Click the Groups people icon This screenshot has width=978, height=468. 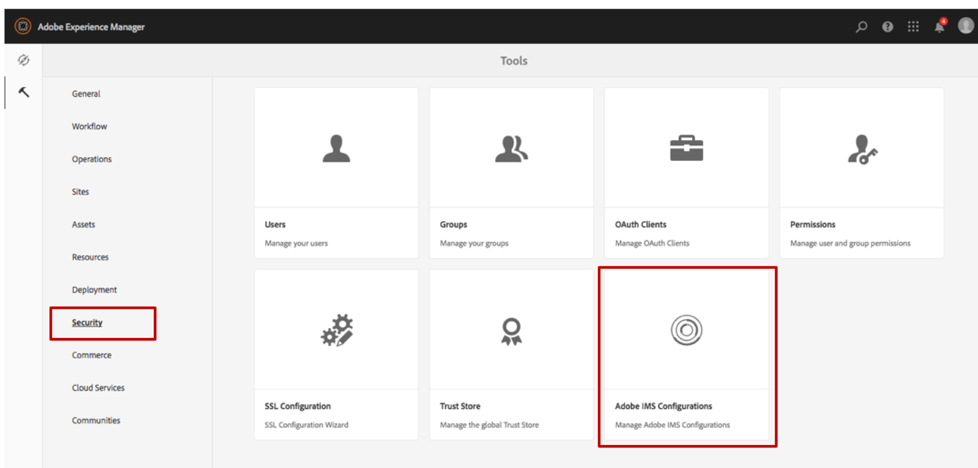[x=511, y=148]
